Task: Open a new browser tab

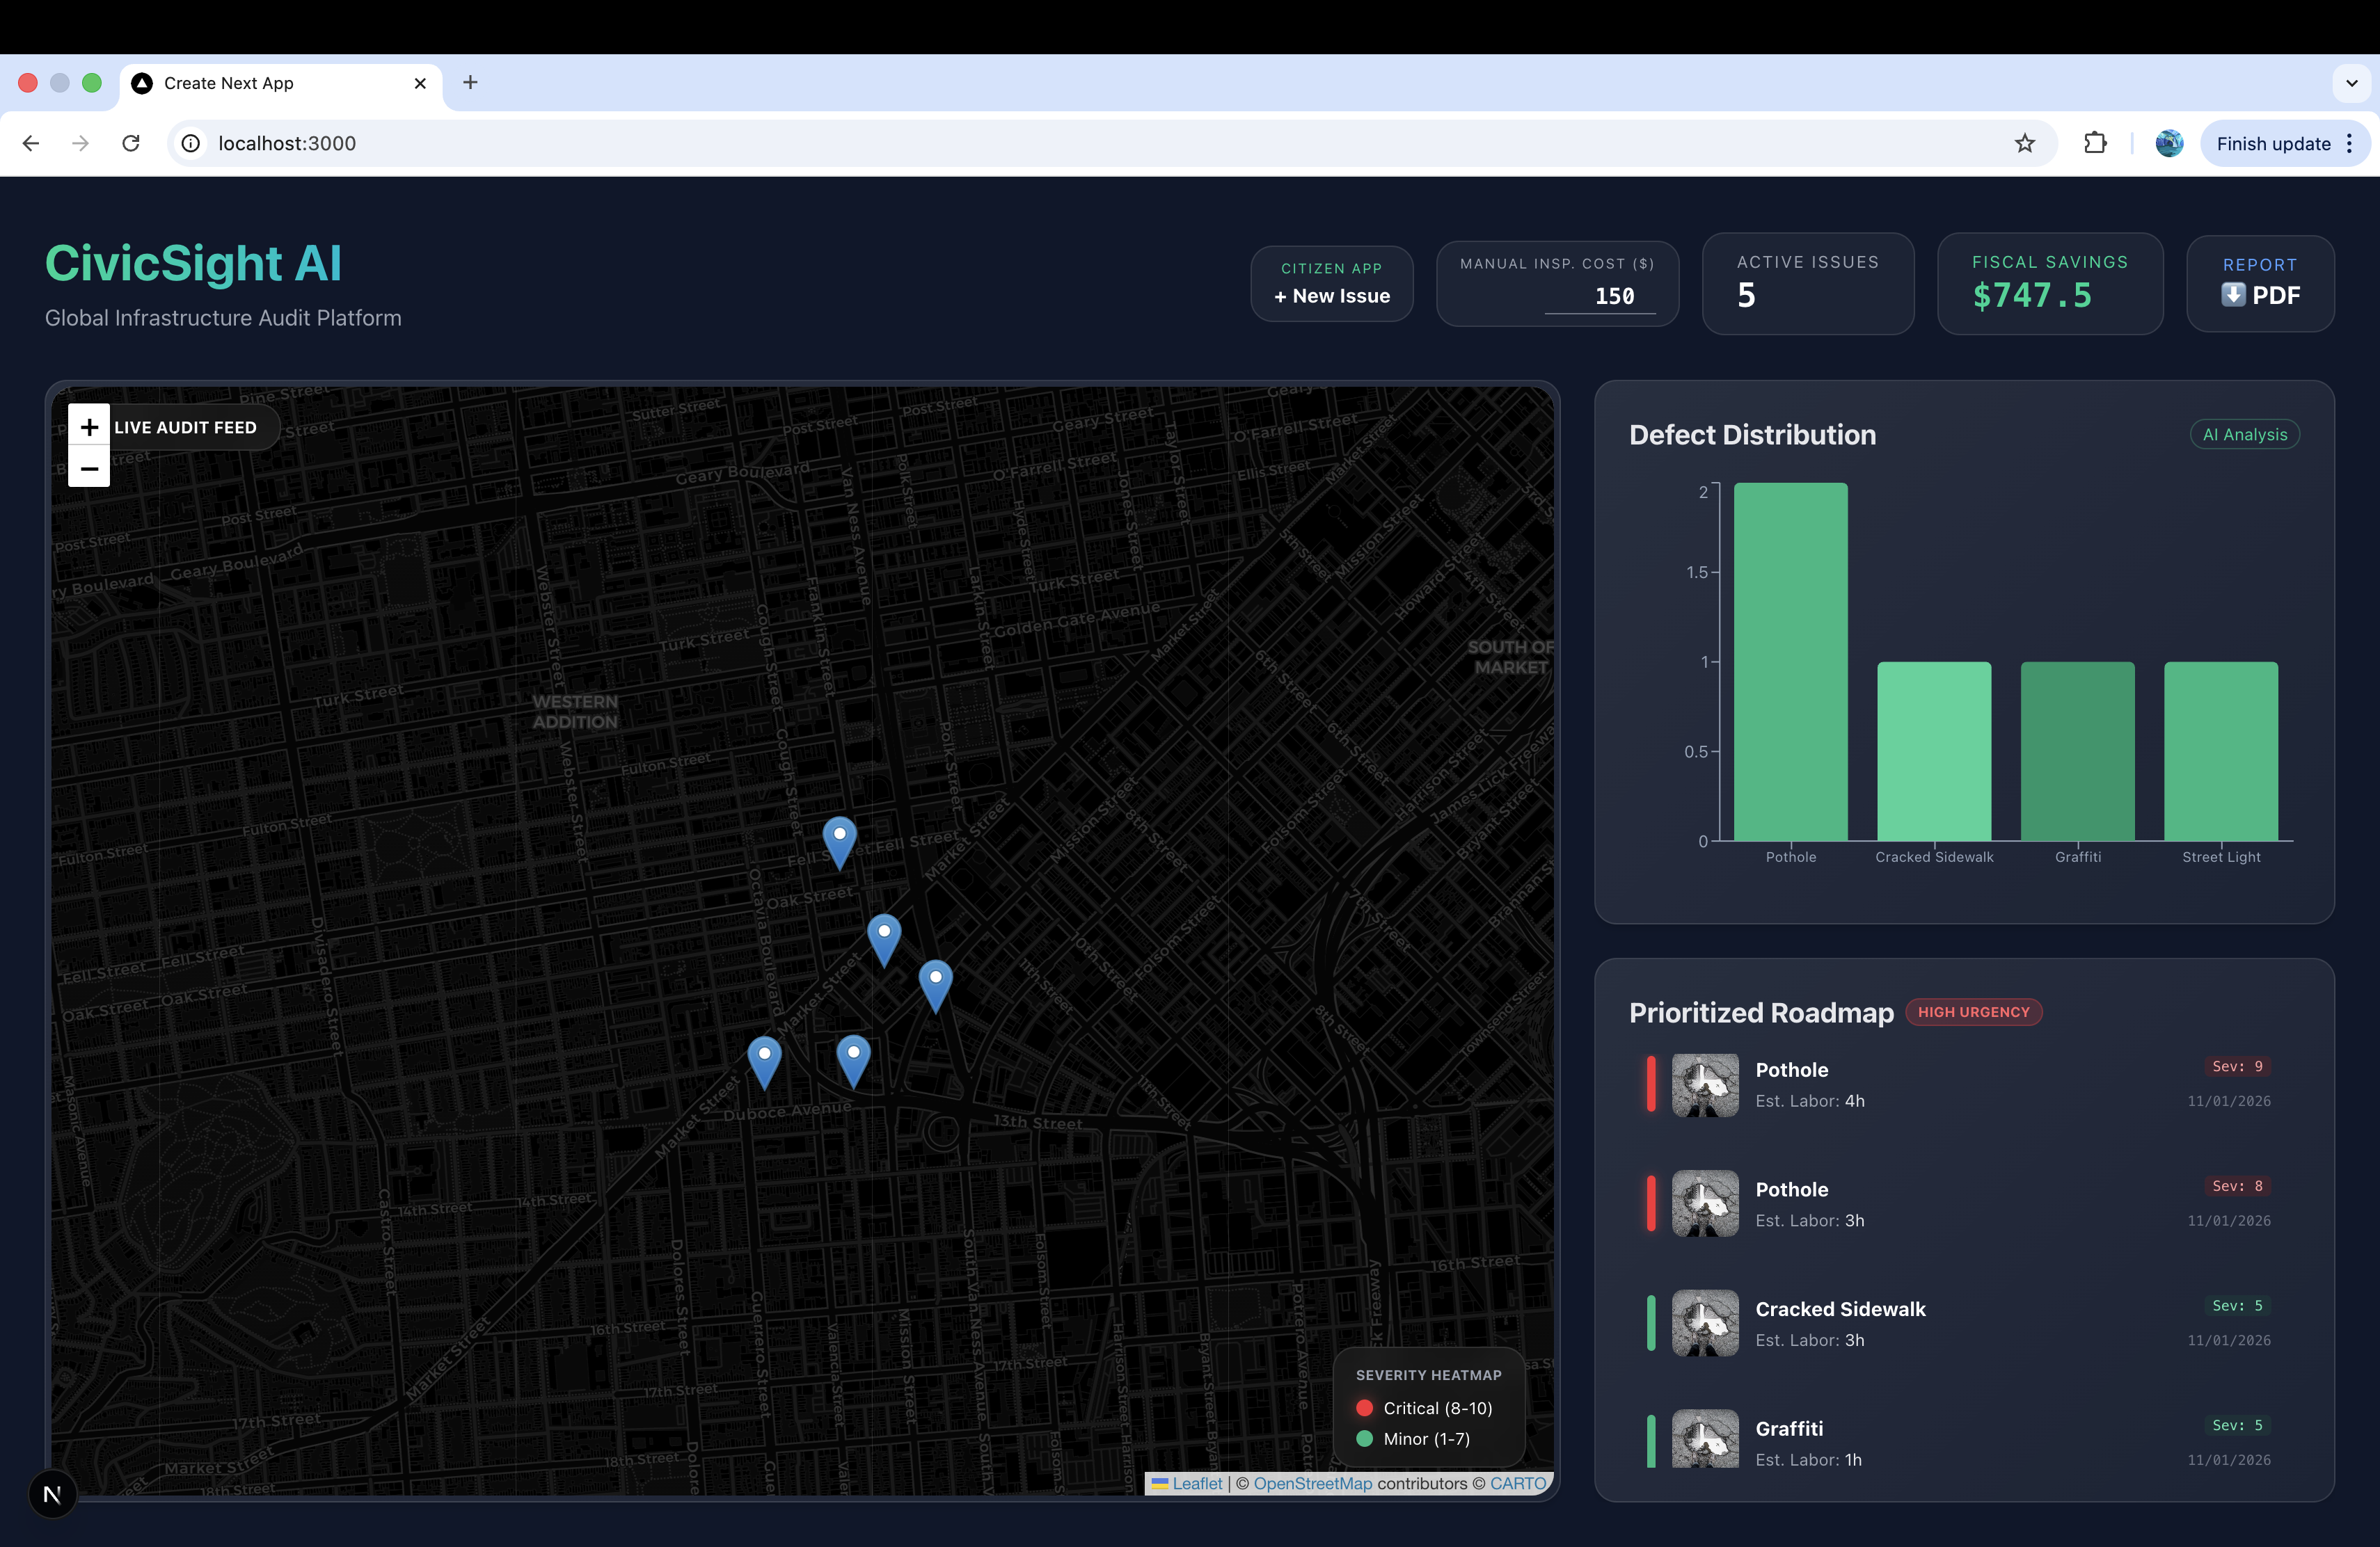Action: [470, 83]
